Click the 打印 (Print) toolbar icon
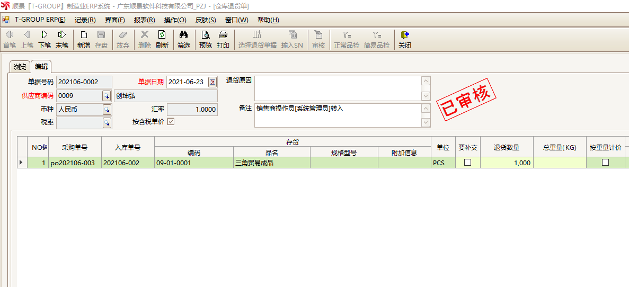This screenshot has height=287, width=629. click(x=223, y=40)
